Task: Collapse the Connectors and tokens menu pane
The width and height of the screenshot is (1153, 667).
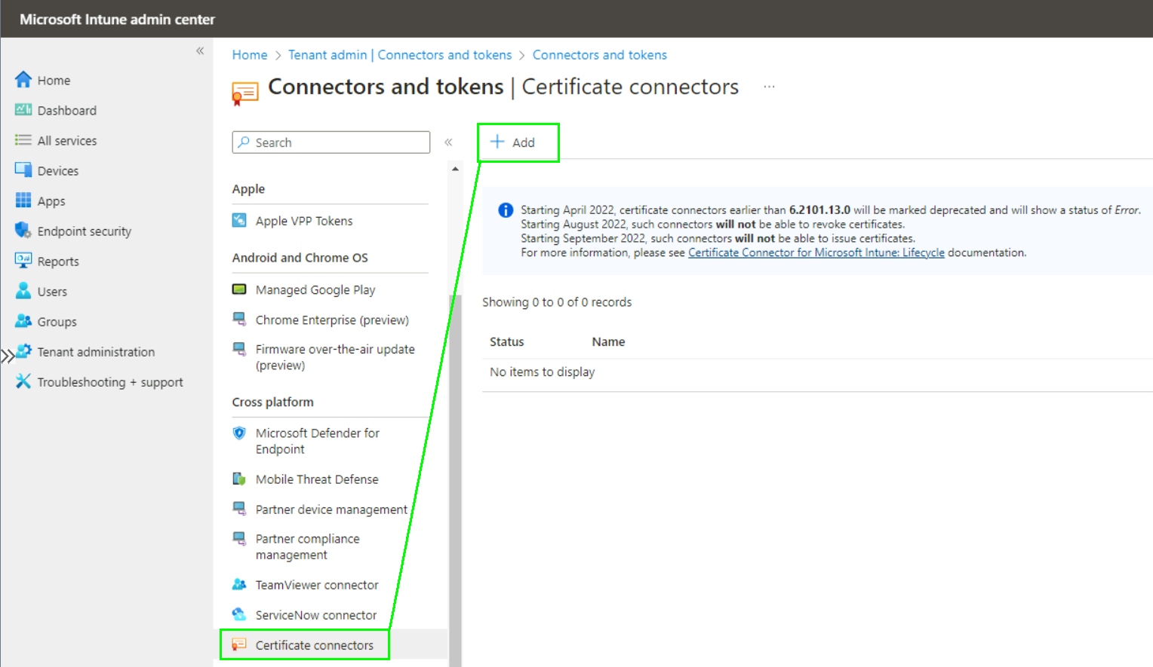Action: click(x=448, y=142)
